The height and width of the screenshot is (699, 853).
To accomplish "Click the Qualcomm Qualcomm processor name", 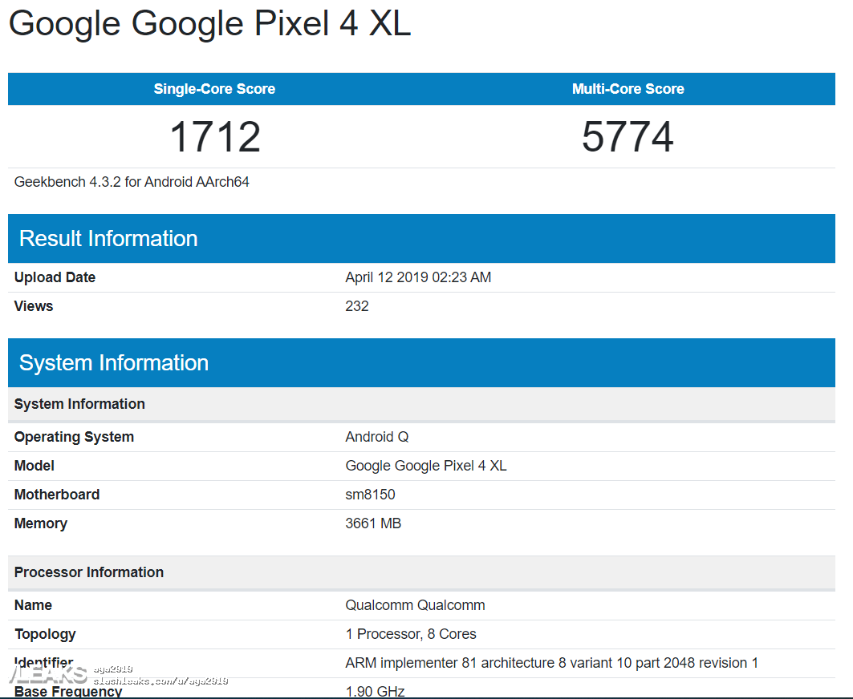I will pyautogui.click(x=415, y=605).
